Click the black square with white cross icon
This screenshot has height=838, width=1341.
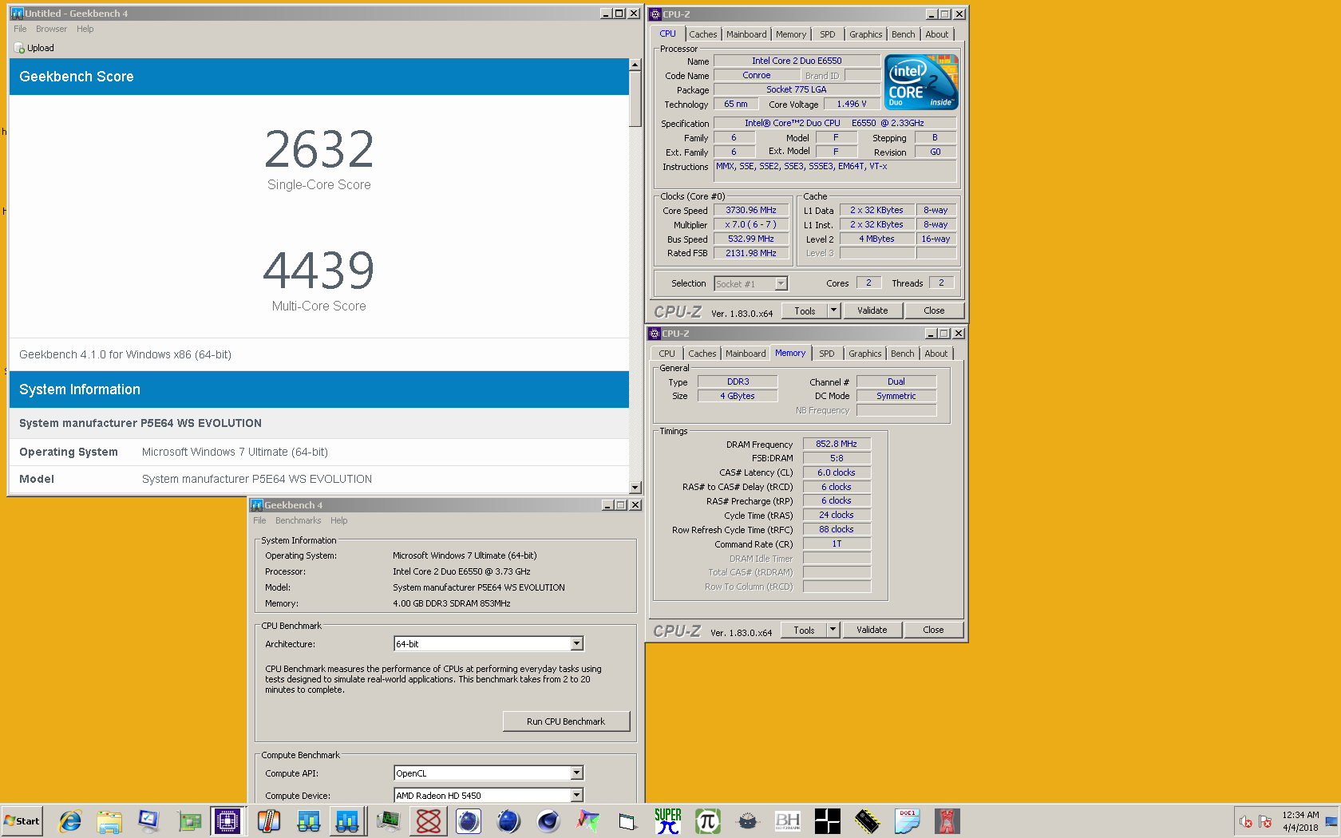pos(828,820)
